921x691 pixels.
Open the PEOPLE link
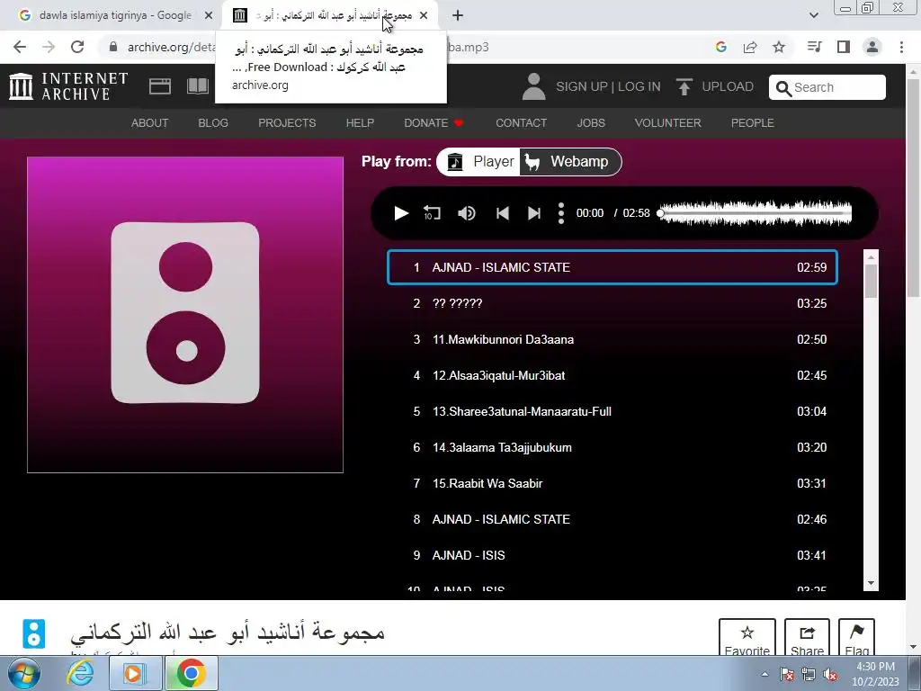point(753,122)
